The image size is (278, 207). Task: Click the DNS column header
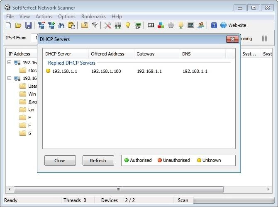(202, 54)
